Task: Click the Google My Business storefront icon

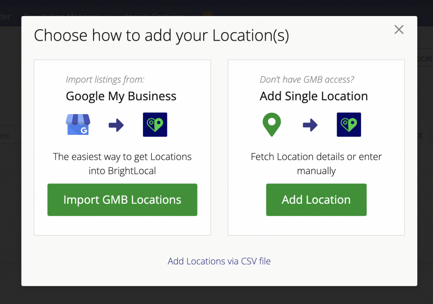Action: pos(78,125)
